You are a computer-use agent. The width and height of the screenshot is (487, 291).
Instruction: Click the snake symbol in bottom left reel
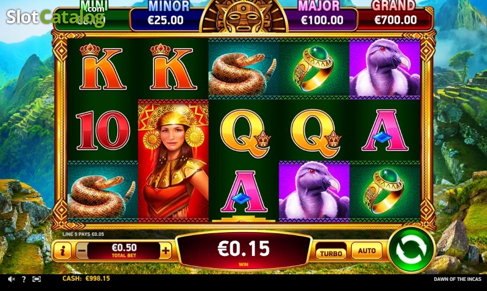tap(103, 191)
